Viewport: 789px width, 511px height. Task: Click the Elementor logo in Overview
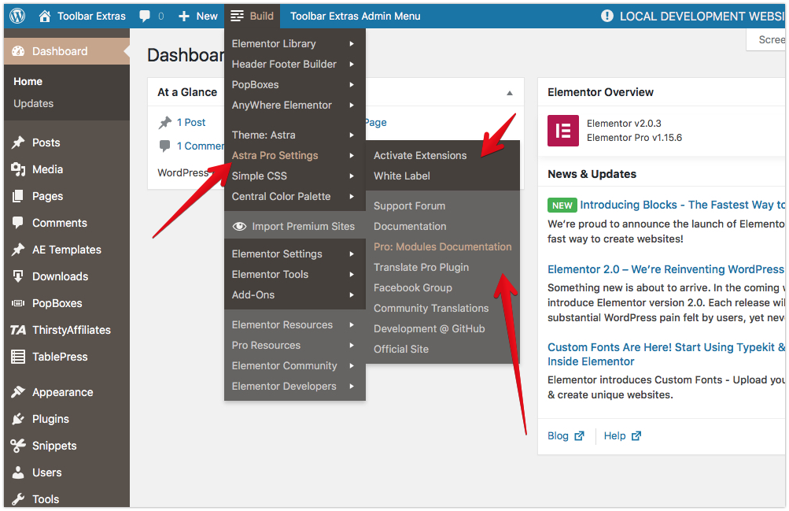tap(563, 131)
